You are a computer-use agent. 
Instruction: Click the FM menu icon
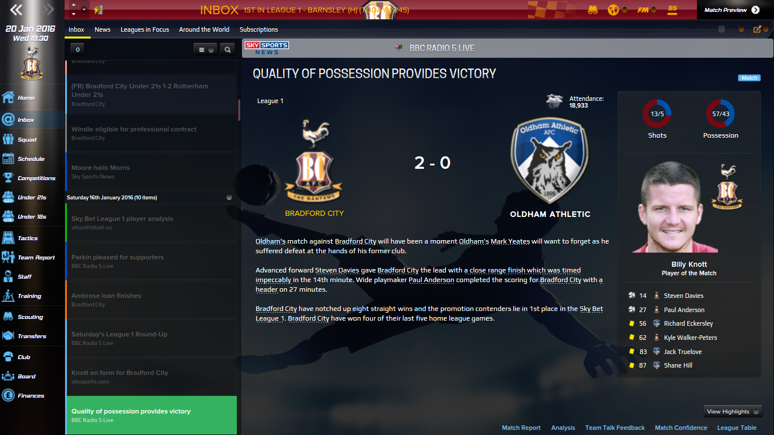(x=643, y=10)
